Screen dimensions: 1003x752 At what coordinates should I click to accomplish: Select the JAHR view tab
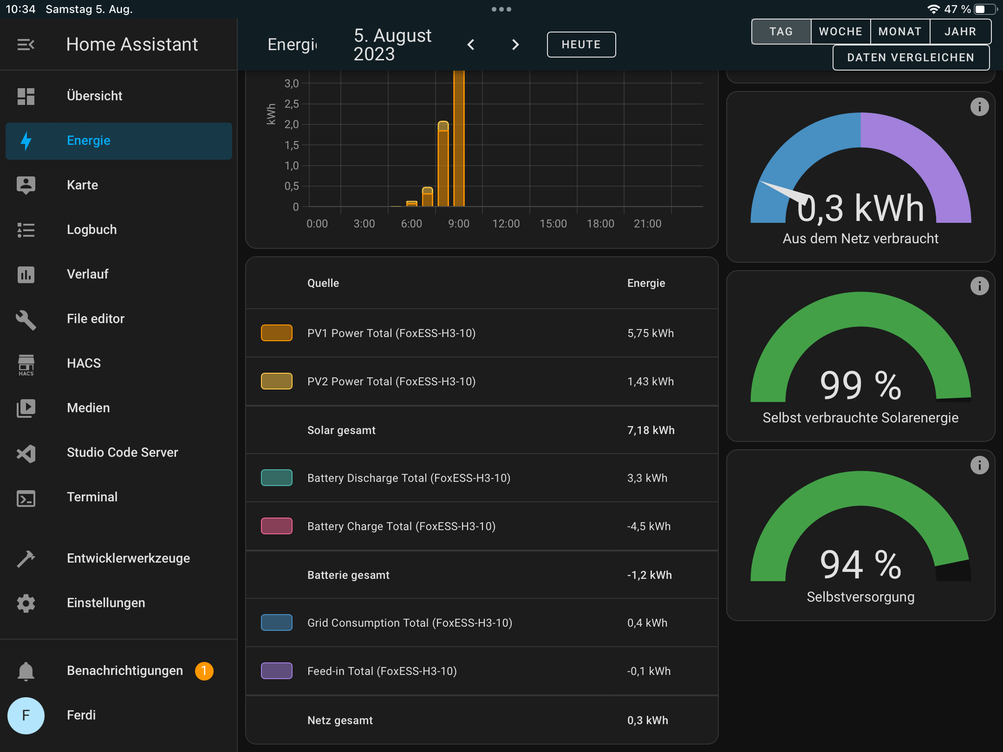point(960,31)
